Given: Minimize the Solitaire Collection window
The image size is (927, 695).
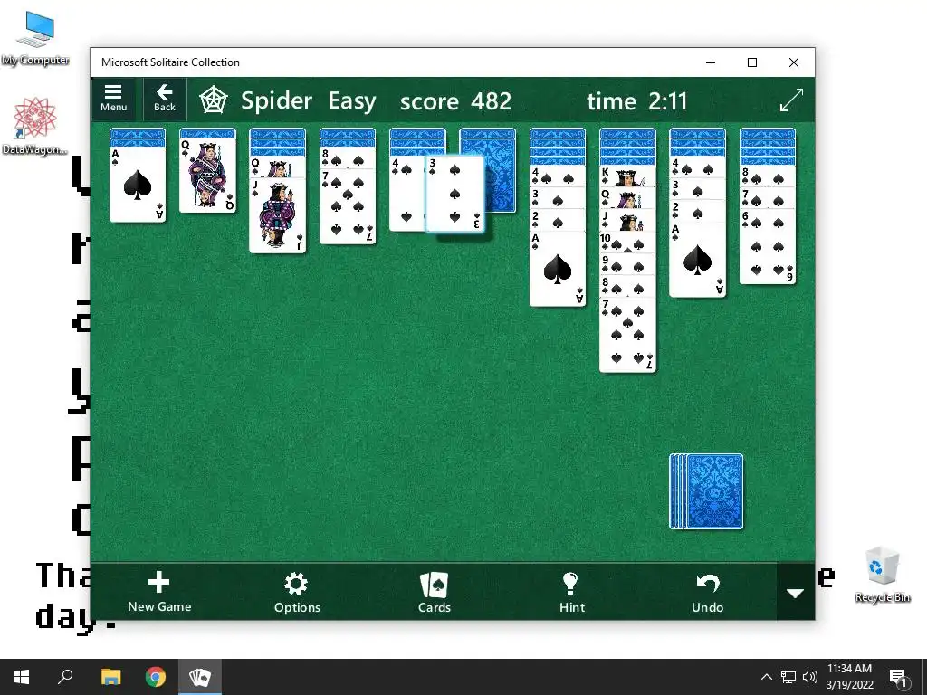Looking at the screenshot, I should pyautogui.click(x=711, y=62).
